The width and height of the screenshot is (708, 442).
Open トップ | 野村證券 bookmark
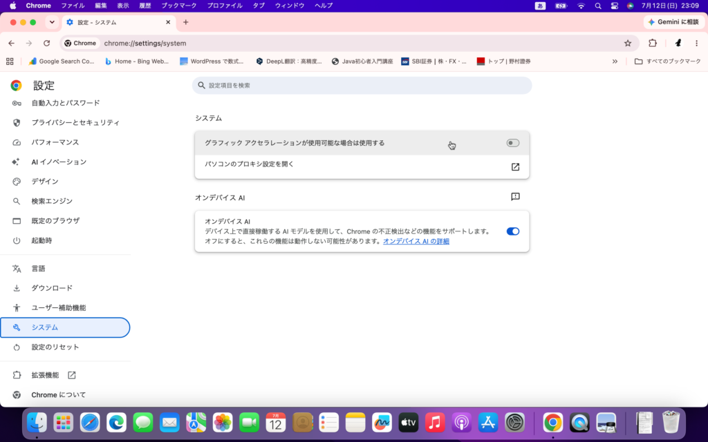(504, 61)
